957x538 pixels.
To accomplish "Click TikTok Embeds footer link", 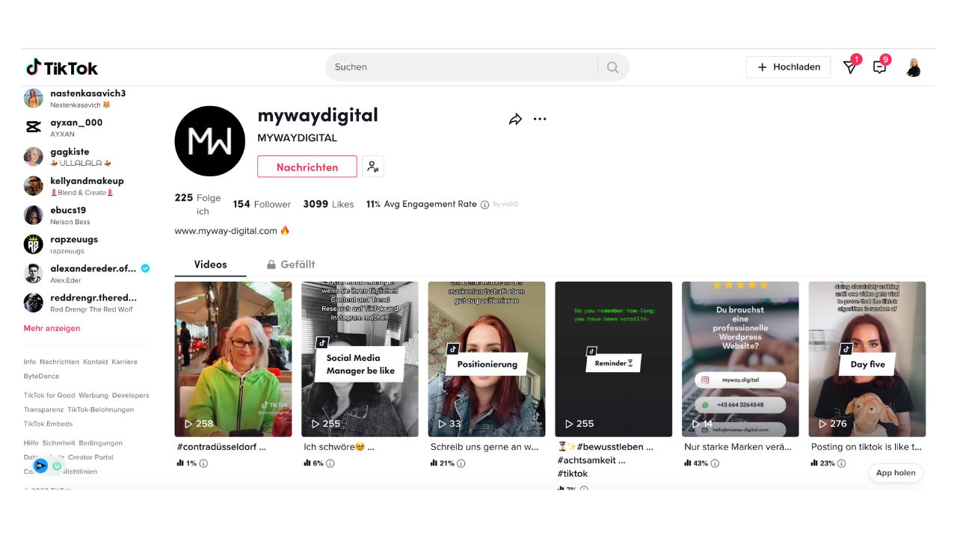I will pos(48,424).
